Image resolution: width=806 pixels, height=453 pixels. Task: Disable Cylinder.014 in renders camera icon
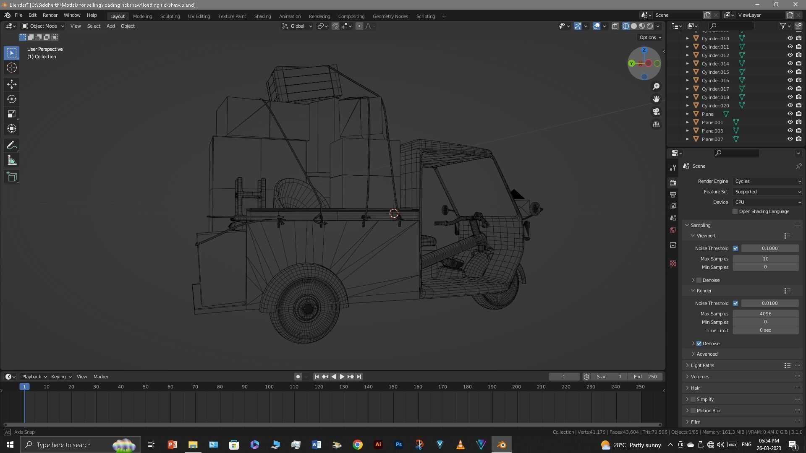click(798, 63)
